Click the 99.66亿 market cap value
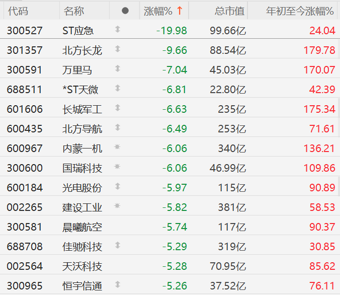 pos(228,31)
